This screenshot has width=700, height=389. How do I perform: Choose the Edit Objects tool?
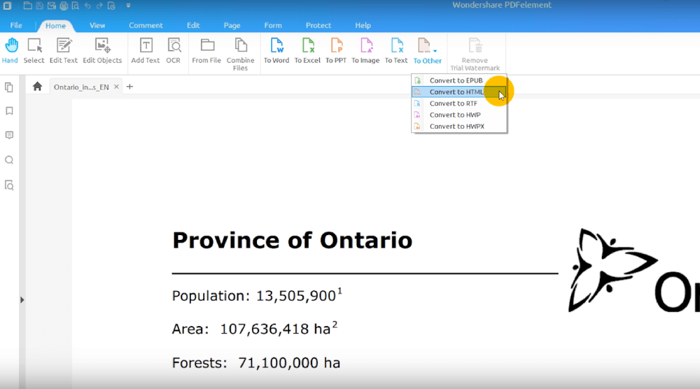click(x=102, y=50)
